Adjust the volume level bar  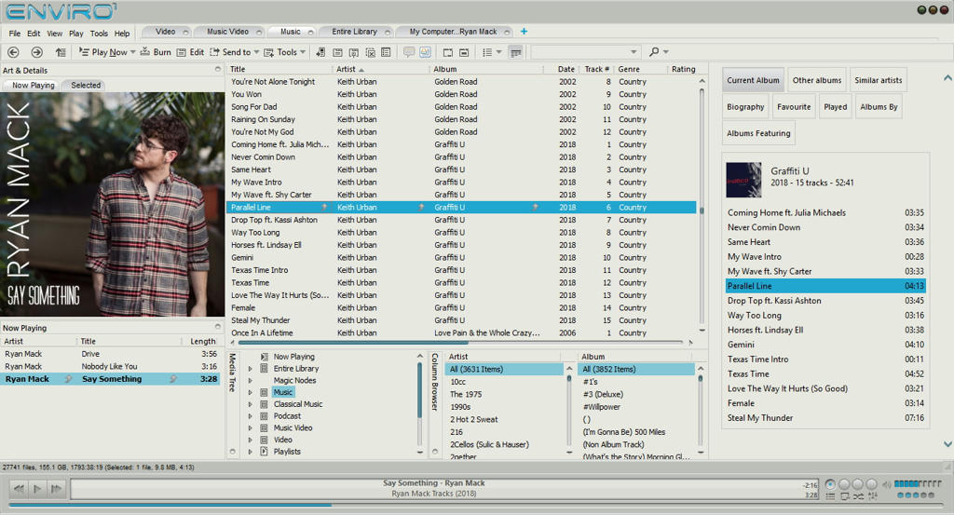pos(918,484)
